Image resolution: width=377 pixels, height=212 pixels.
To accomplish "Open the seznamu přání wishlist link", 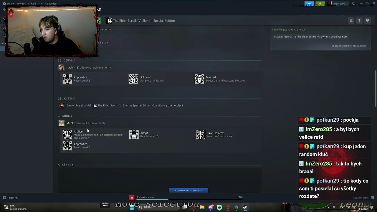I will click(x=173, y=105).
